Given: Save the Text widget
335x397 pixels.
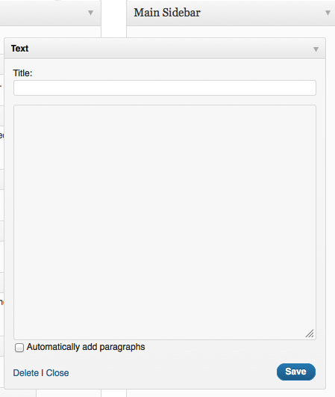Looking at the screenshot, I should pyautogui.click(x=296, y=372).
